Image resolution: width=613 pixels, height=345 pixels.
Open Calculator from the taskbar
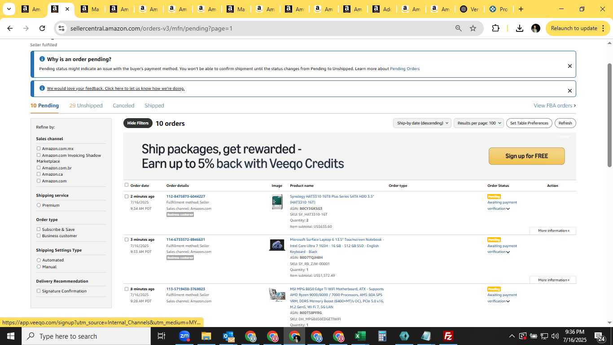(x=382, y=336)
